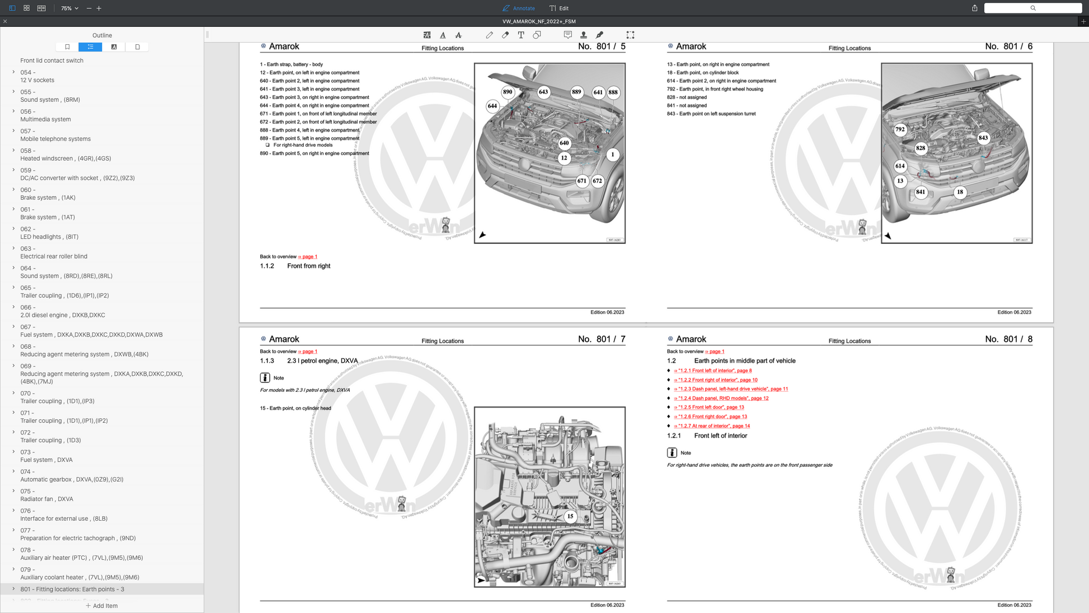This screenshot has height=613, width=1089.
Task: Open outline entry Heated windscreen, (4GR),(4GS)
Action: tap(65, 158)
